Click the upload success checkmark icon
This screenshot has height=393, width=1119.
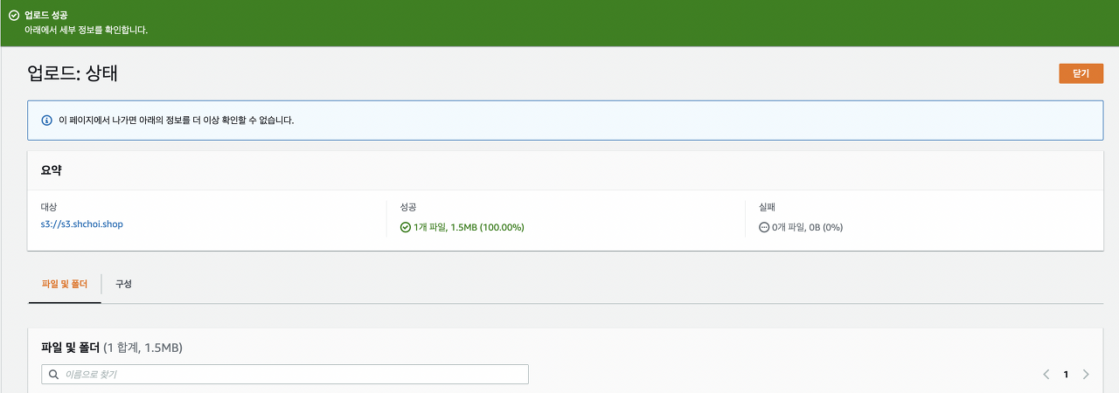point(14,15)
